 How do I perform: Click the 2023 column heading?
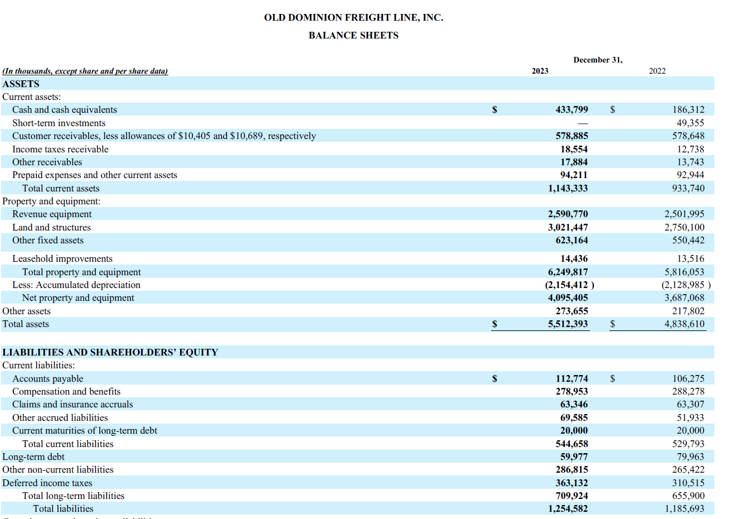pos(539,71)
